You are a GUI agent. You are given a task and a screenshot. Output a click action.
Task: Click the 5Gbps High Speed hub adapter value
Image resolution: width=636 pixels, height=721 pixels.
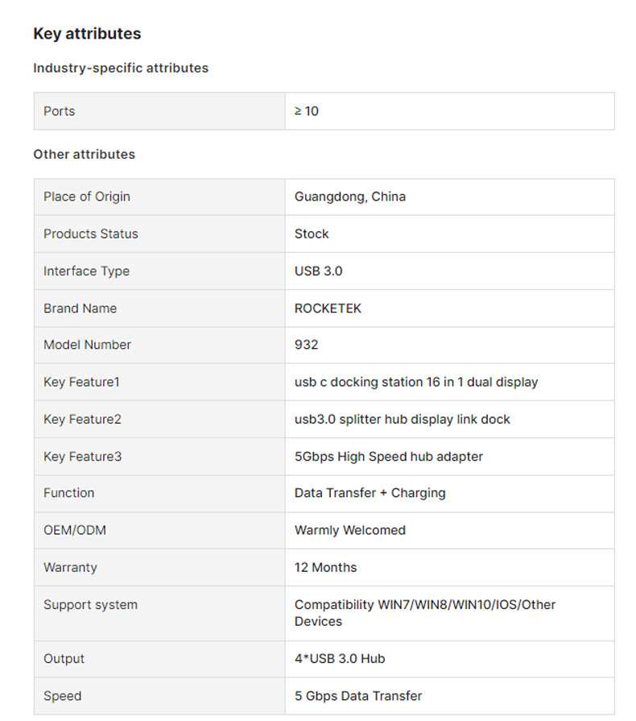pos(389,457)
